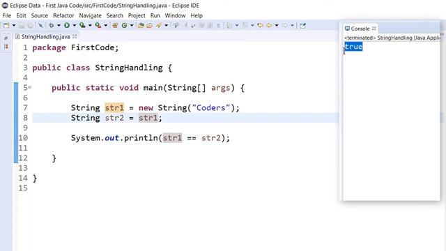Screen dimensions: 446x251
Task: Open the New wizard dropdown arrow
Action: tap(14, 25)
